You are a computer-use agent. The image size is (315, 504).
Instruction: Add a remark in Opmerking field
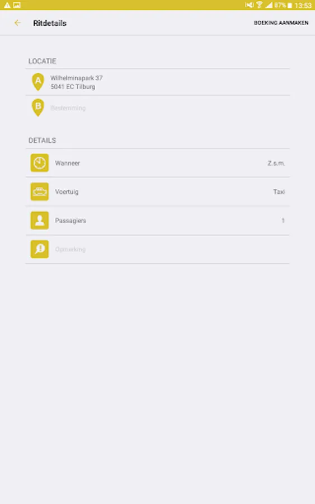pos(158,249)
